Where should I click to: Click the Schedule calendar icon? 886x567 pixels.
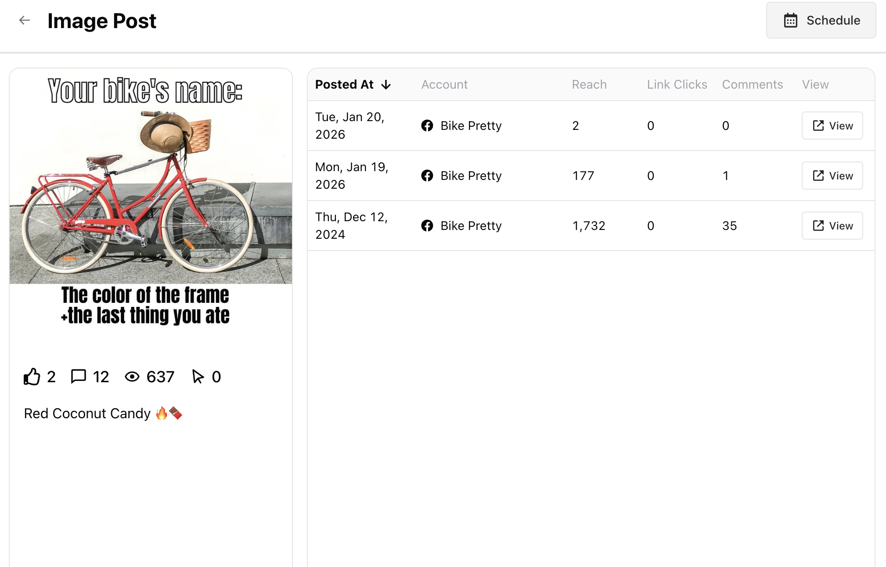coord(790,20)
